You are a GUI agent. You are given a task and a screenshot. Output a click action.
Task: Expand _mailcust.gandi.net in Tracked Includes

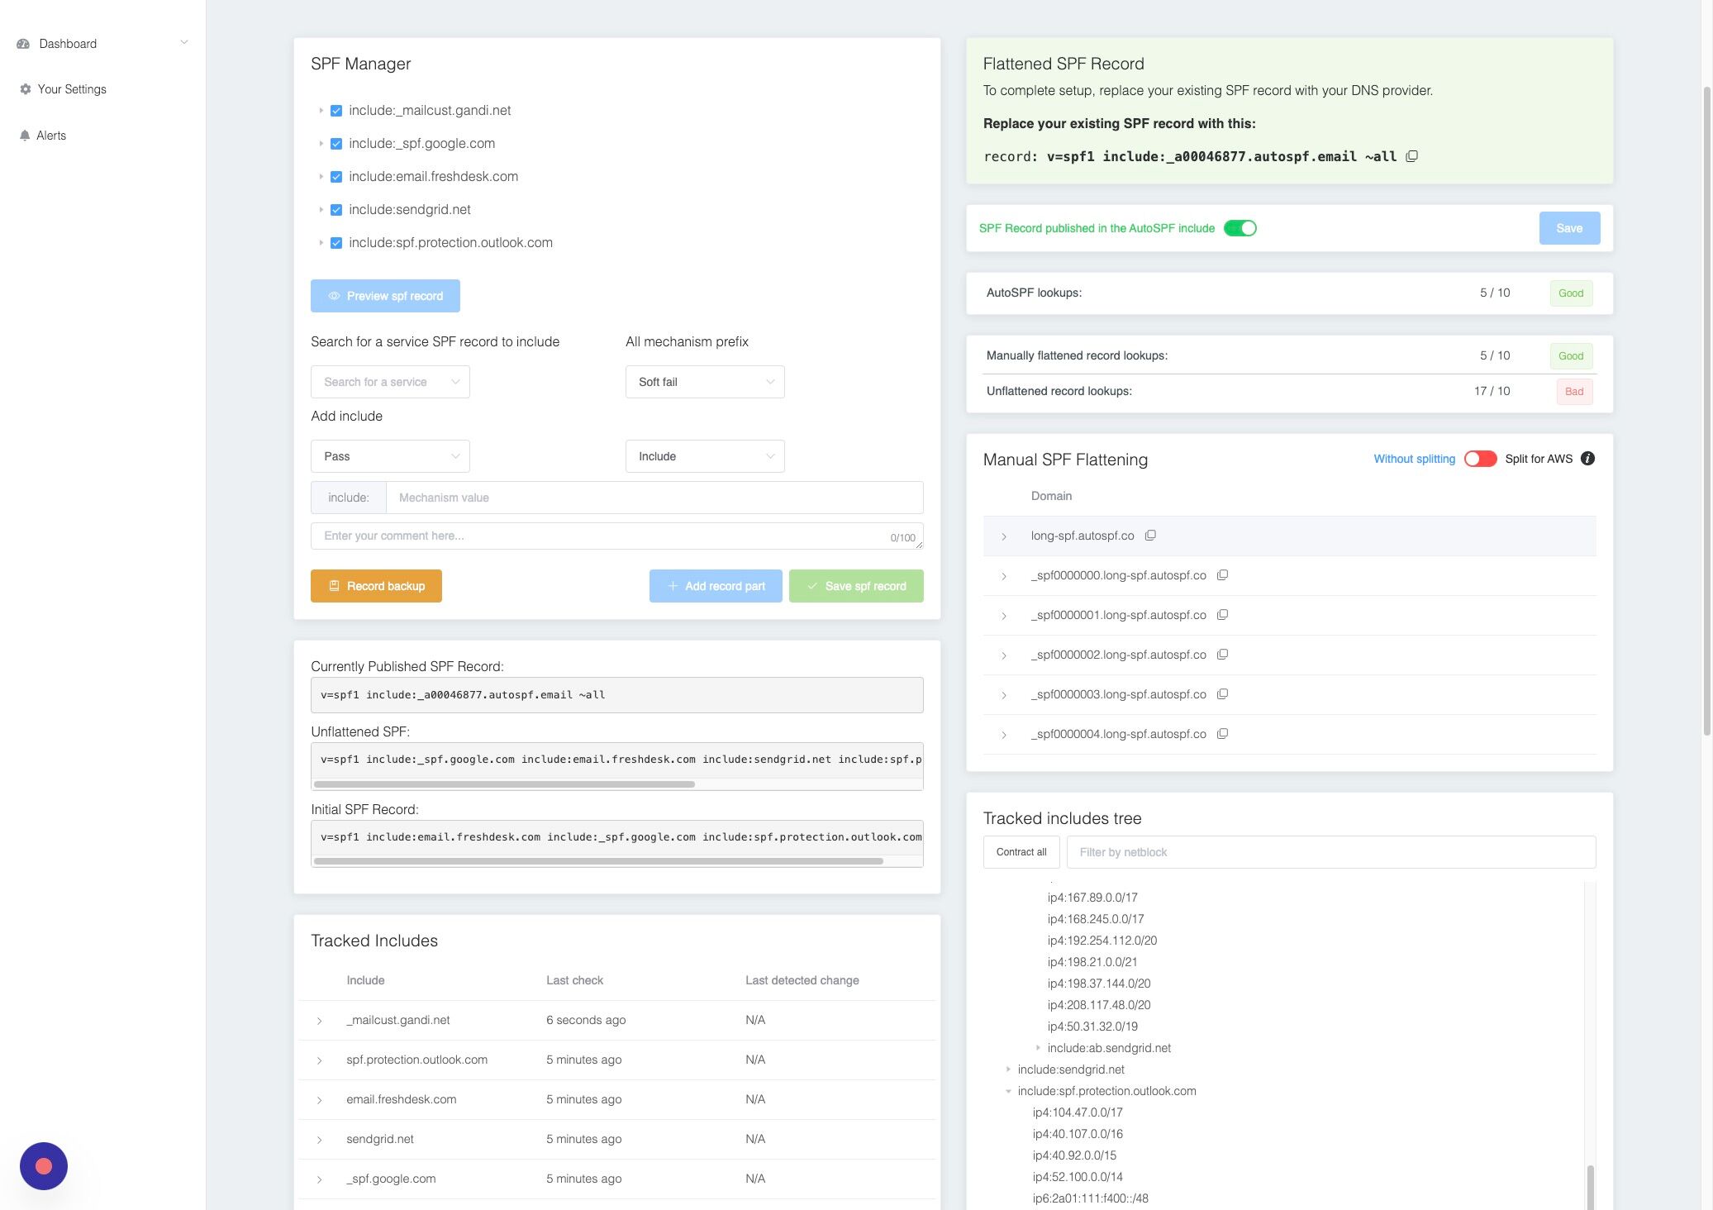click(x=320, y=1020)
